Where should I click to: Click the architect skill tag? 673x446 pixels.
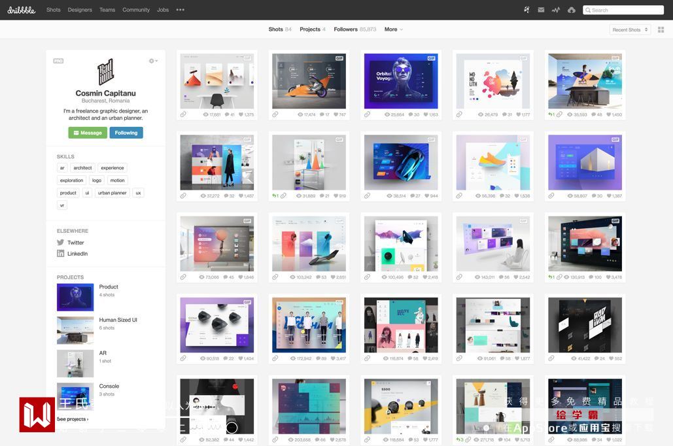[x=82, y=168]
